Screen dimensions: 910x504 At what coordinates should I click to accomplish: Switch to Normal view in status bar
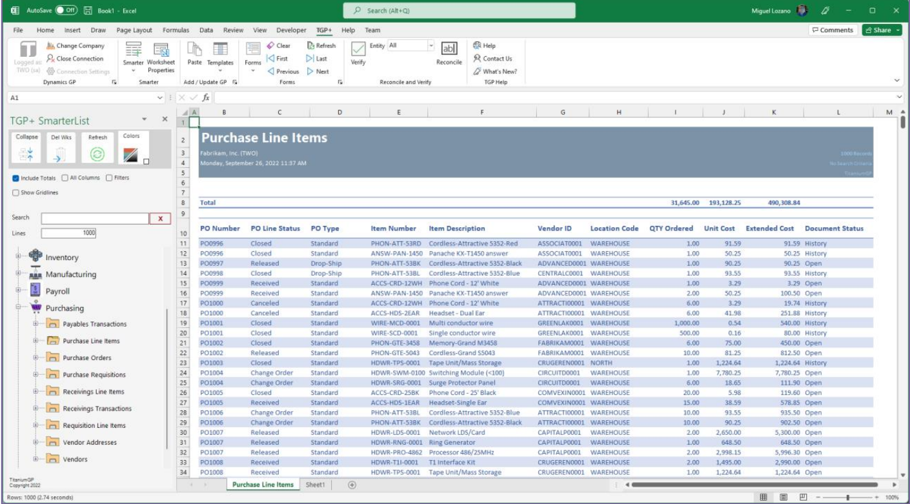click(x=763, y=498)
